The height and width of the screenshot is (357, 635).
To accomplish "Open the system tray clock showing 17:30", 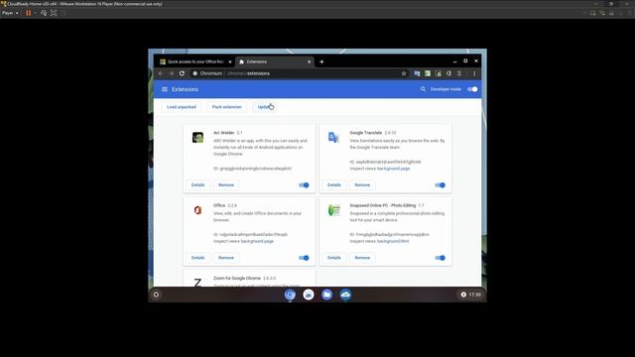I will tap(471, 295).
